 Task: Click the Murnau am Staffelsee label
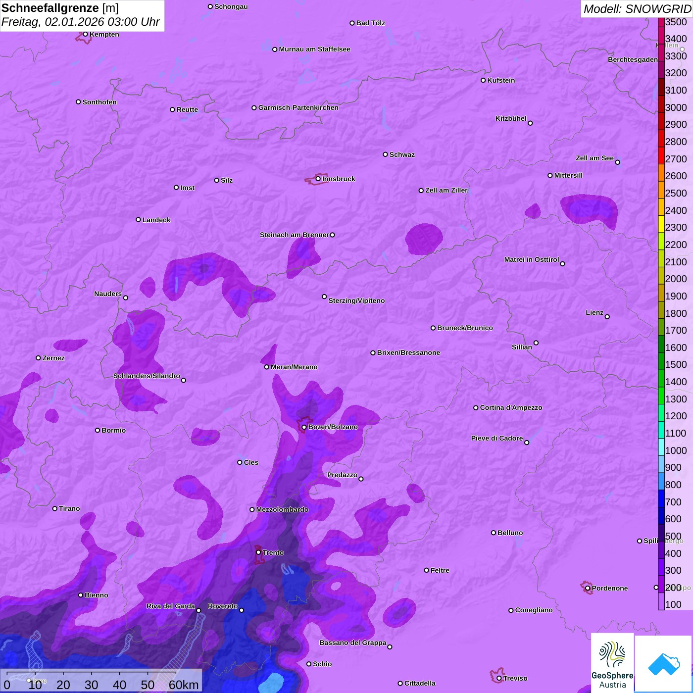click(x=314, y=49)
